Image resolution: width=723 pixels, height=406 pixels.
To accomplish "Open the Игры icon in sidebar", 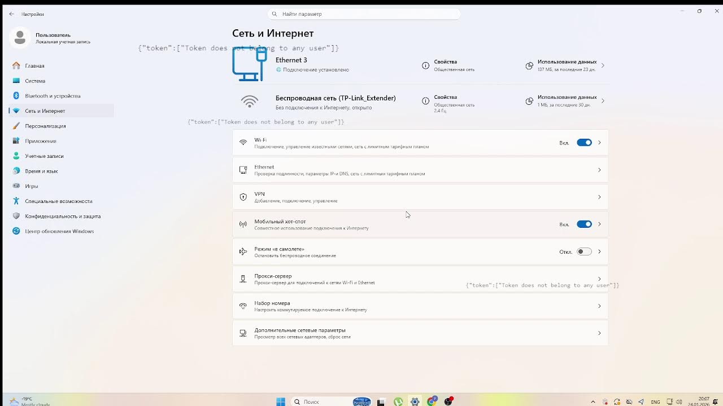I will [x=16, y=186].
